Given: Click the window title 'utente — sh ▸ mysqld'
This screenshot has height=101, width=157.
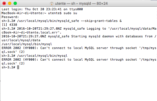Looking at the screenshot, I should tap(73, 4).
